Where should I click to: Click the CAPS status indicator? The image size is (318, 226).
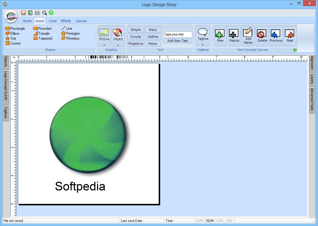coord(200,221)
